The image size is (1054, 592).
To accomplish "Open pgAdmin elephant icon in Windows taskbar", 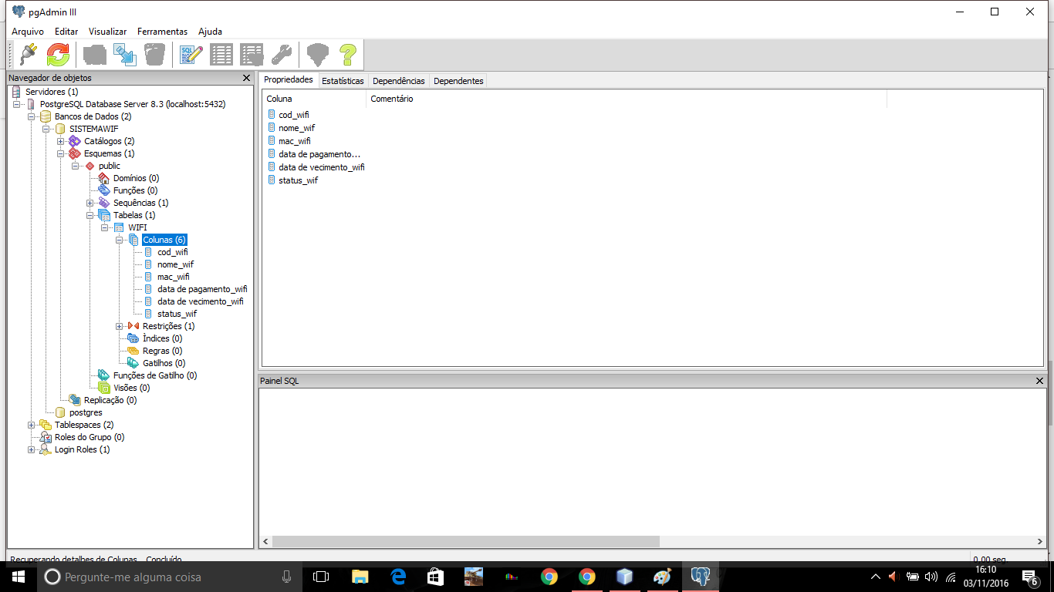I will coord(701,576).
